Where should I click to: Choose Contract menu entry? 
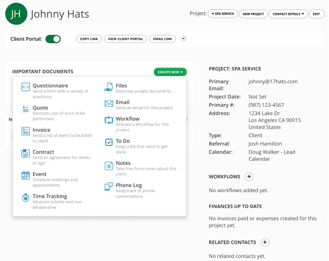click(57, 158)
